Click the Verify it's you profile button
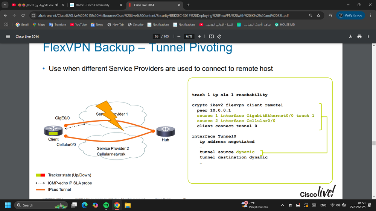 point(350,15)
